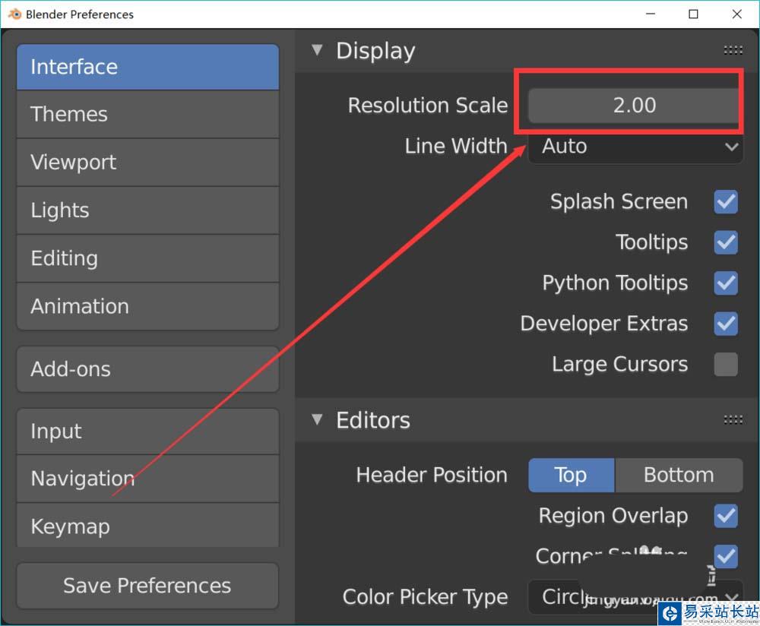Maximize the Blender Preferences window

click(x=694, y=14)
